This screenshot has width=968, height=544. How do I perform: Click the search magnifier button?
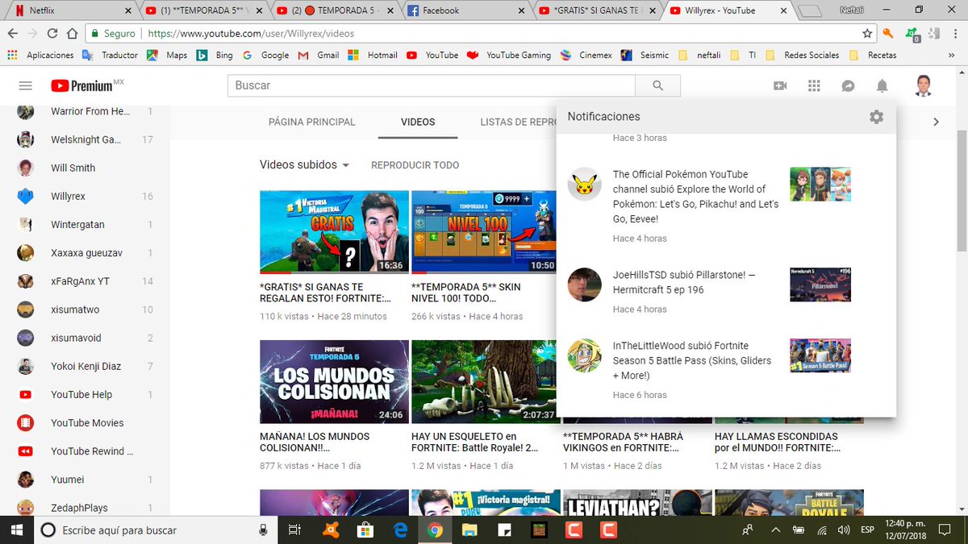(658, 85)
